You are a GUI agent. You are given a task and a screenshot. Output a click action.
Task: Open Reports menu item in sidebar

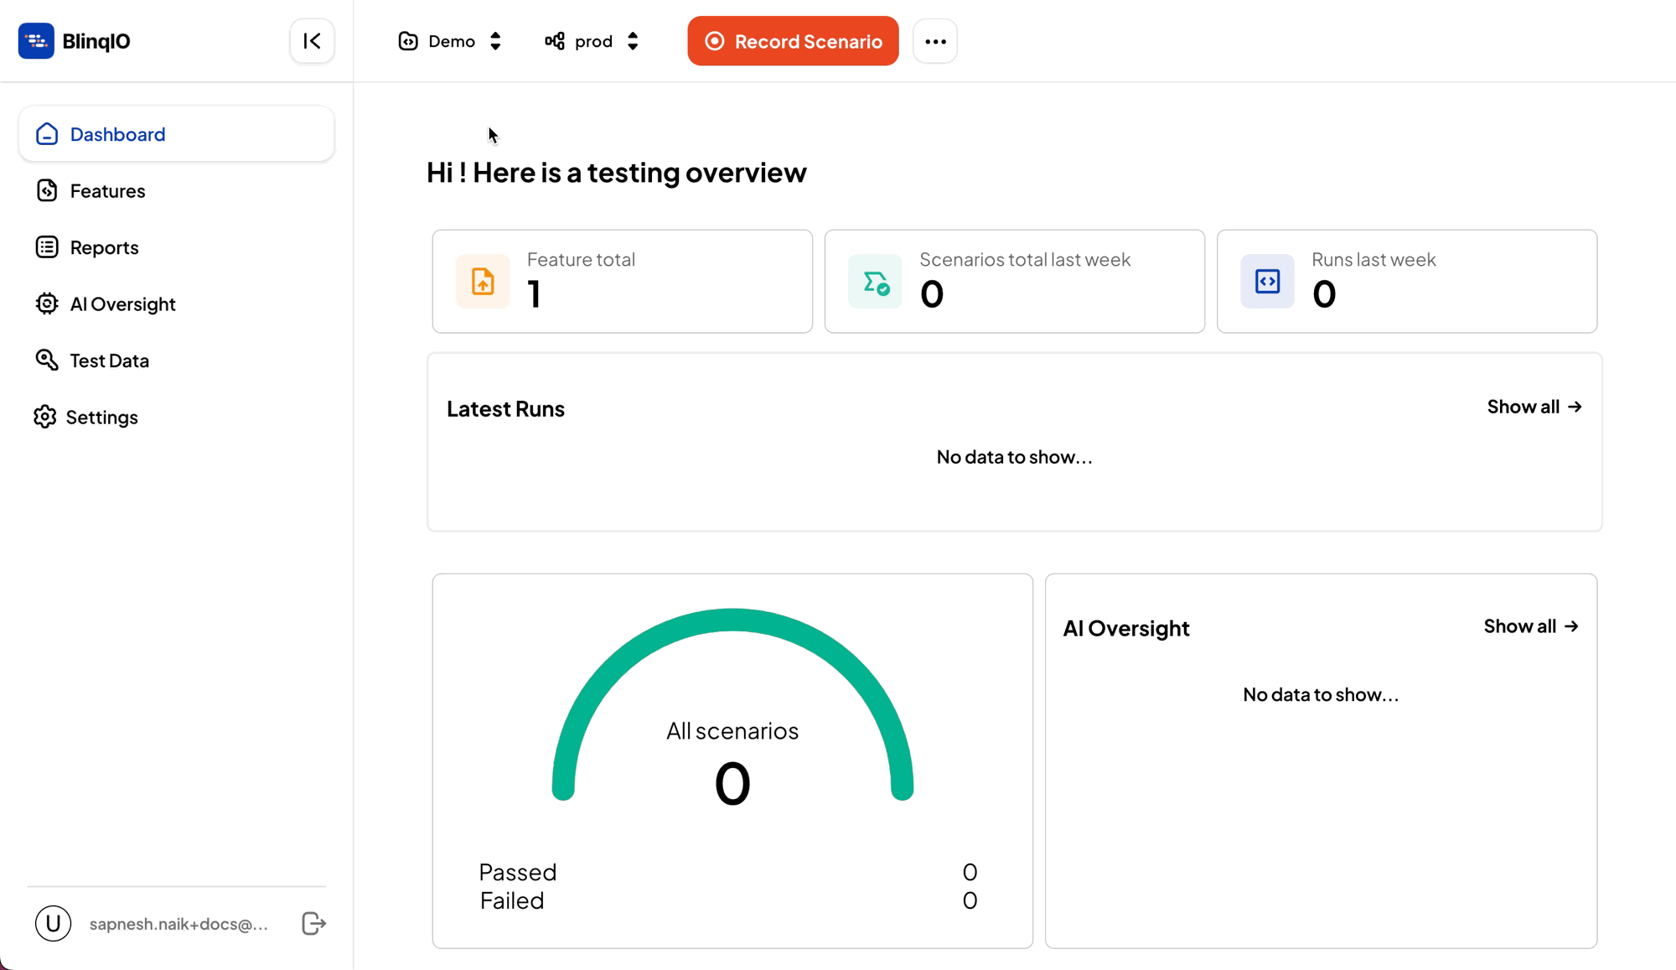[x=105, y=247]
